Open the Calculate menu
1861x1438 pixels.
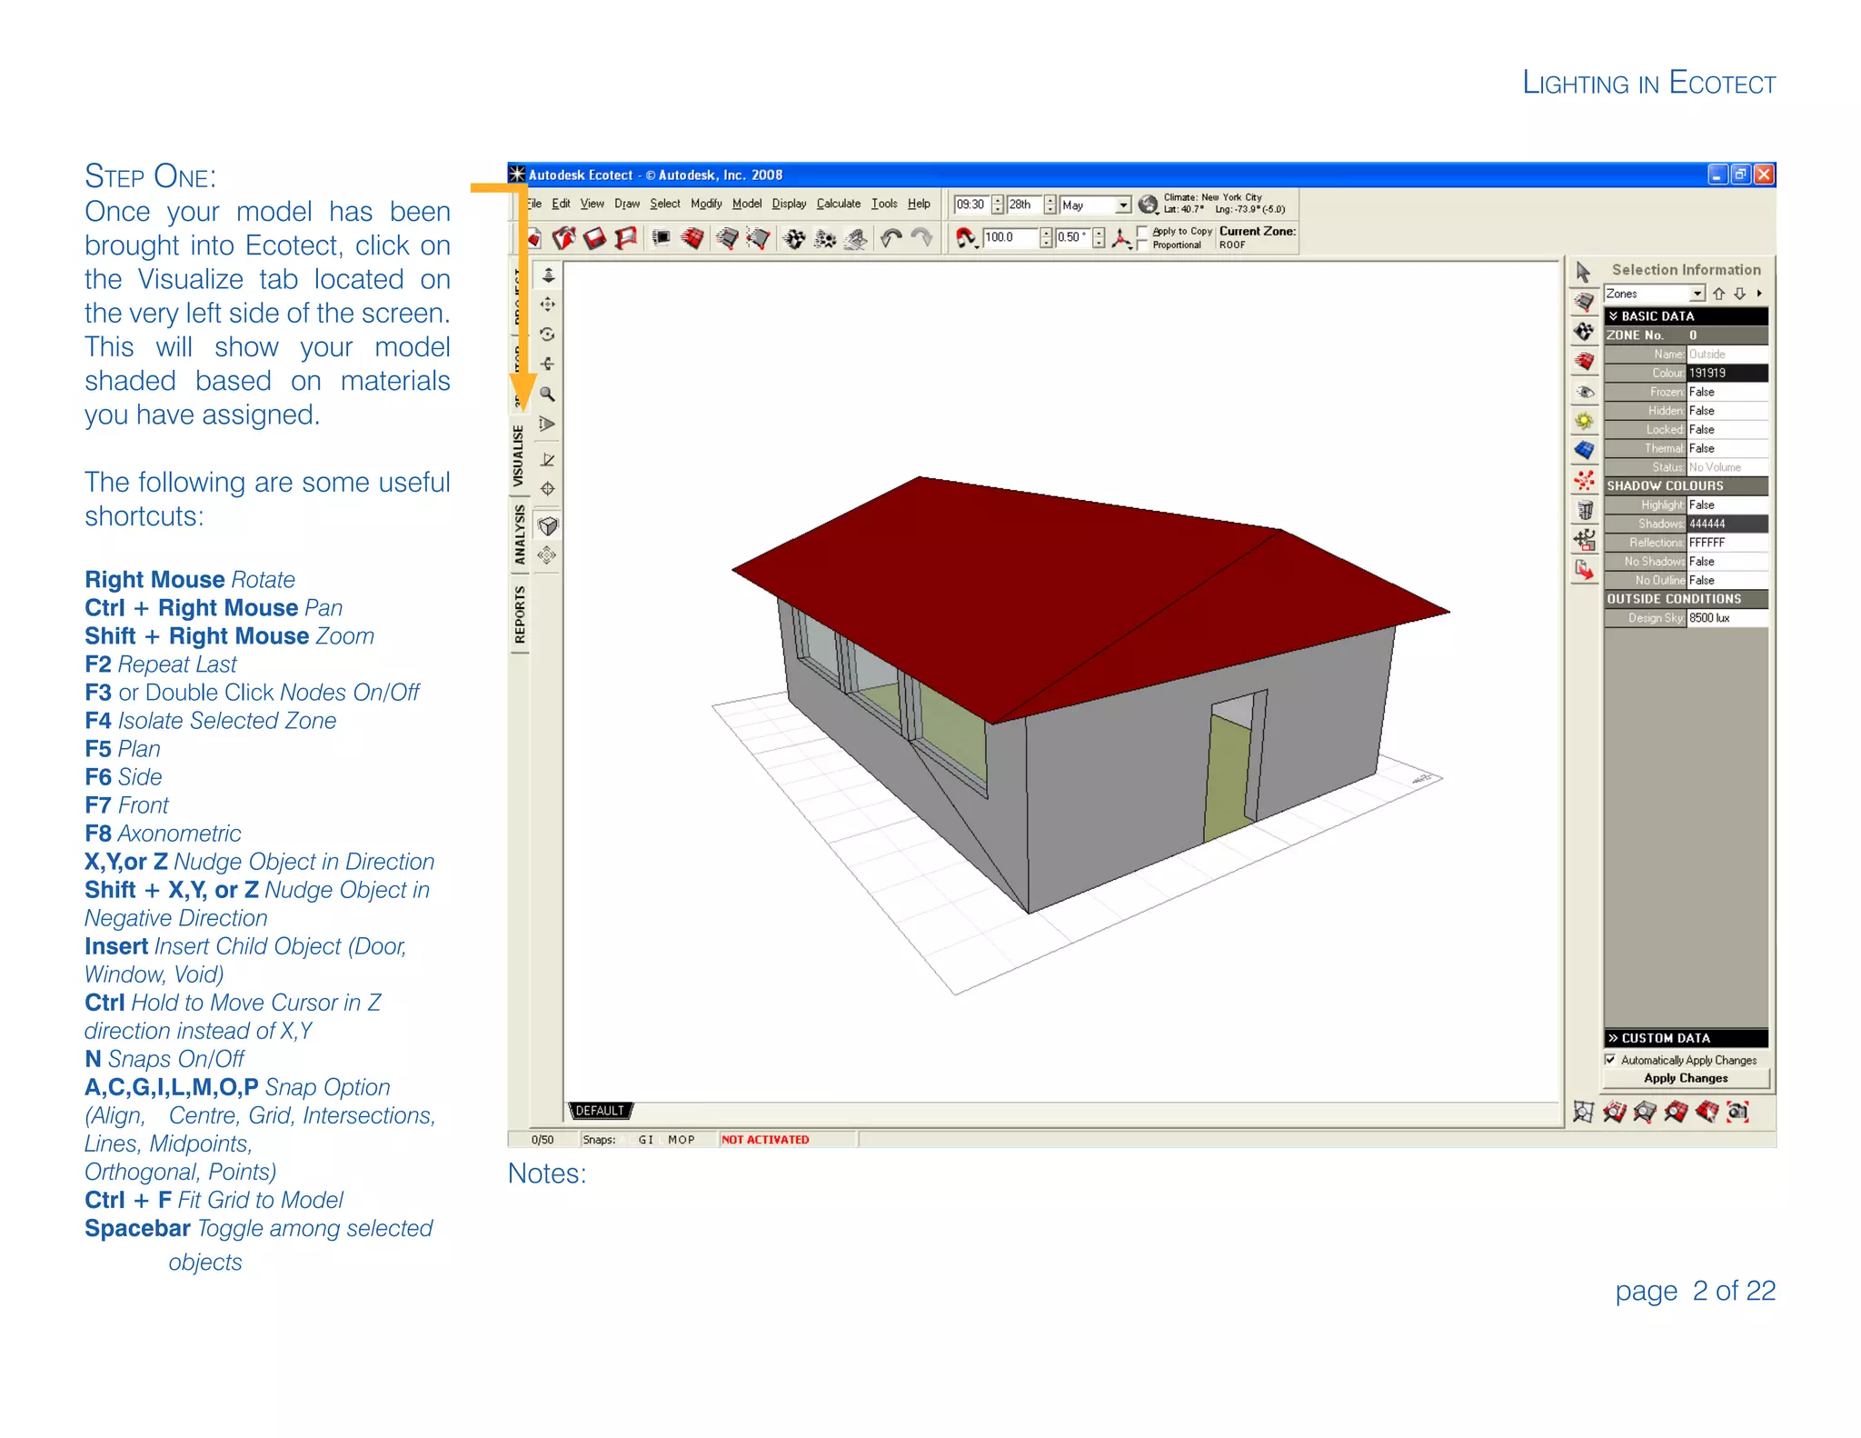pos(838,204)
